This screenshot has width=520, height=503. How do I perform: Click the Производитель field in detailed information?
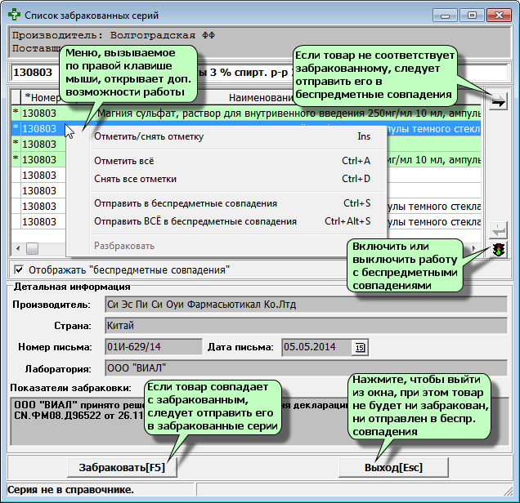307,305
